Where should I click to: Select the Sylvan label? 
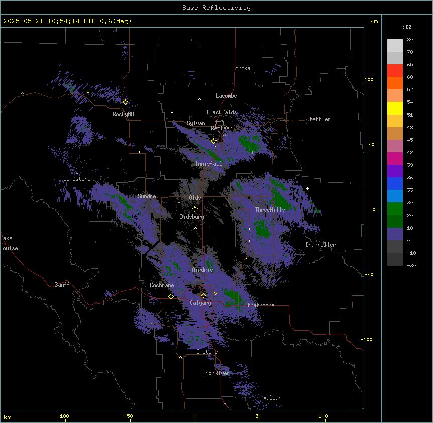(x=196, y=123)
